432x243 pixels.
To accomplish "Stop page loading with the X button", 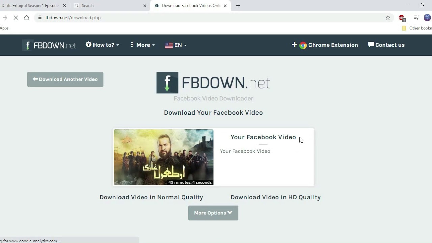I will pyautogui.click(x=16, y=18).
